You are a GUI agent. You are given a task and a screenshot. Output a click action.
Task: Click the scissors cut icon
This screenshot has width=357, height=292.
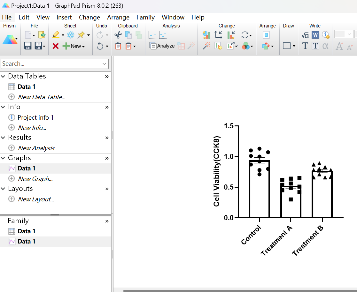(x=118, y=35)
